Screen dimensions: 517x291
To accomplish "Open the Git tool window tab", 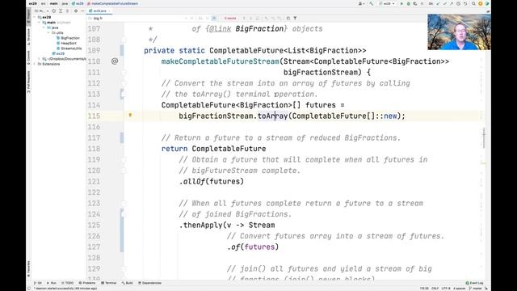I will tap(38, 283).
